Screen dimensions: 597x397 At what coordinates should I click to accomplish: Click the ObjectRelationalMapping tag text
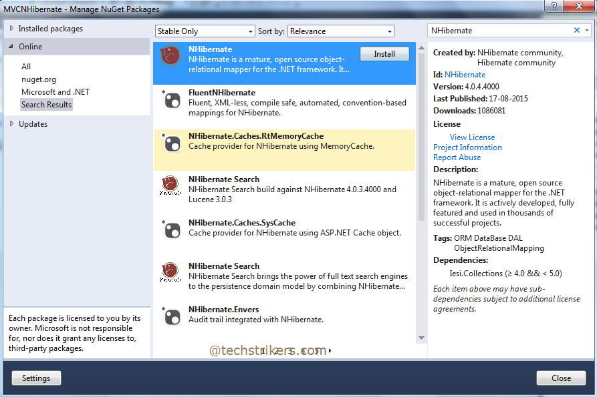coord(499,248)
